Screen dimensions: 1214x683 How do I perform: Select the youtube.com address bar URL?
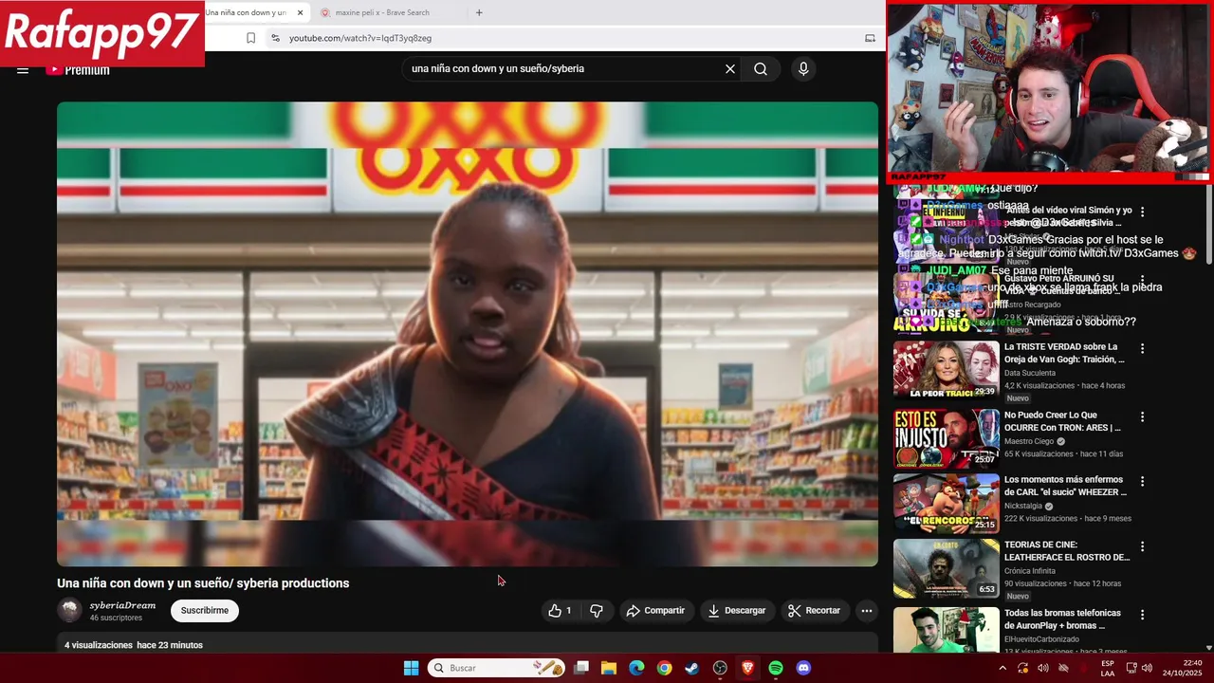[360, 38]
